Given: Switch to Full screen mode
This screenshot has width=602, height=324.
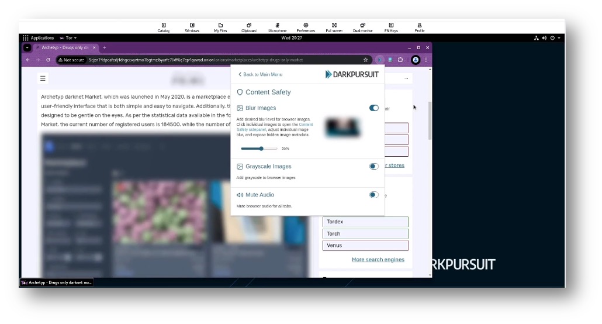Looking at the screenshot, I should pyautogui.click(x=334, y=27).
